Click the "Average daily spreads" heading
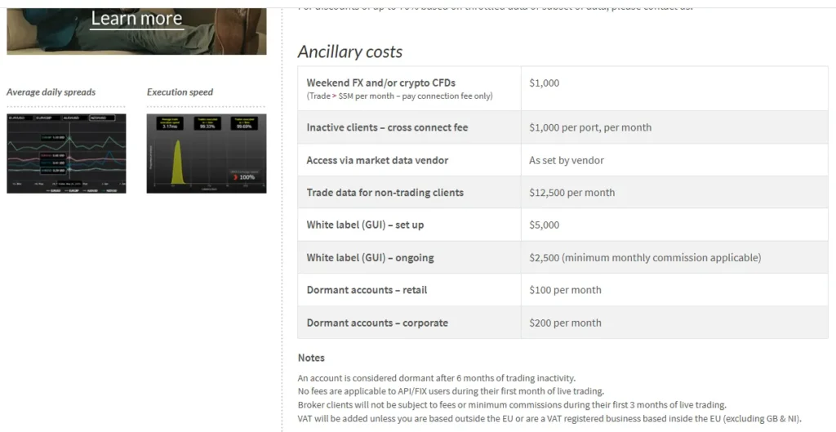The image size is (836, 432). (x=51, y=92)
